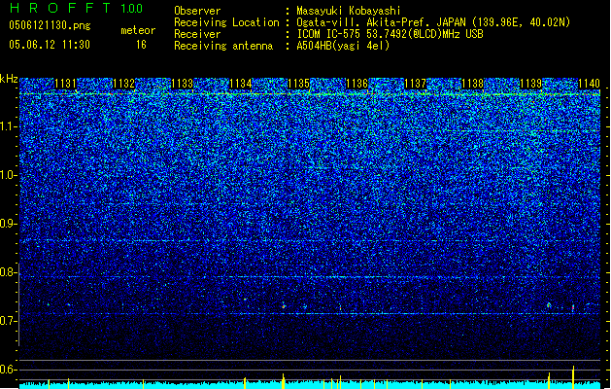Click time marker 1140
Screen dimensions: 611x389
coord(589,83)
